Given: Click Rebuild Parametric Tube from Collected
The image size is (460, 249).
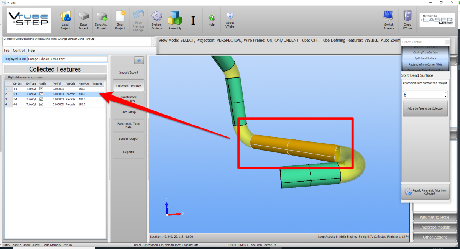Looking at the screenshot, I should (x=425, y=192).
